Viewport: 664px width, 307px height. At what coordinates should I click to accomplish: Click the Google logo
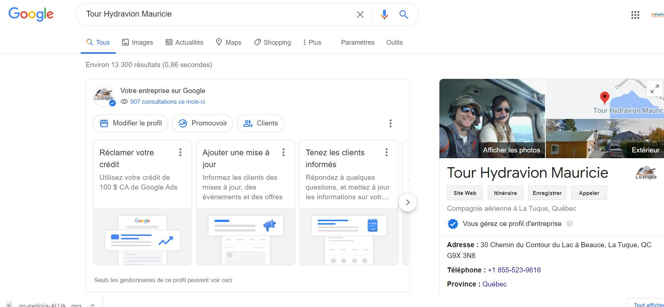coord(31,14)
